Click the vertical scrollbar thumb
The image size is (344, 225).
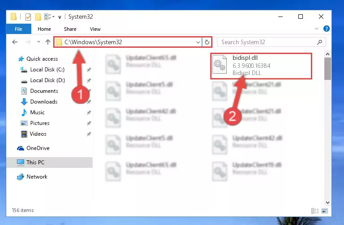[327, 69]
